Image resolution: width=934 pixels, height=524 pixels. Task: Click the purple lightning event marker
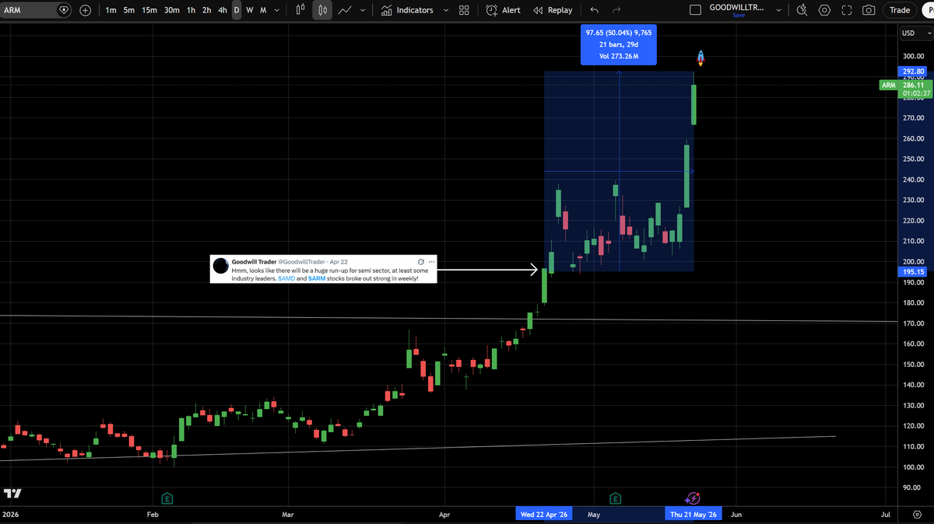tap(693, 498)
